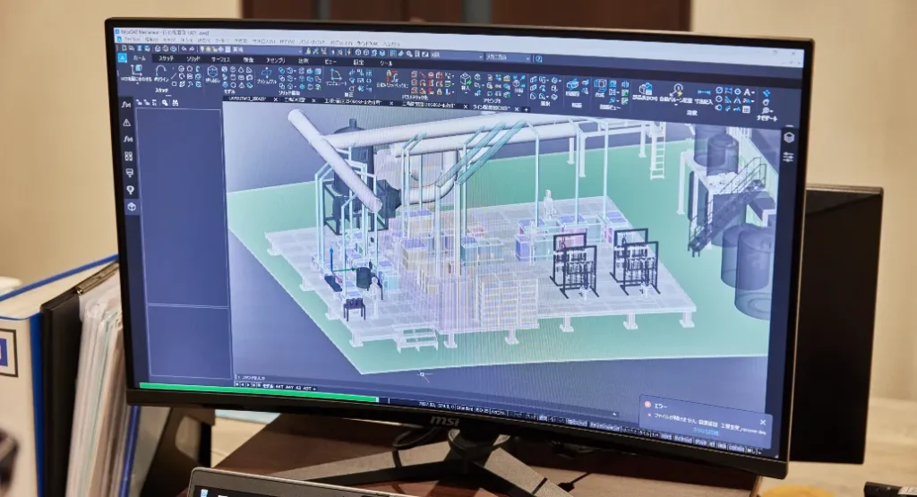The width and height of the screenshot is (917, 497).
Task: Add a new document tab with plus button
Action: 527,110
